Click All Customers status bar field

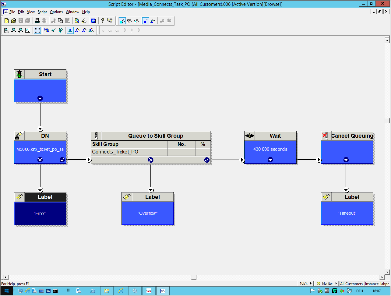[x=352, y=284]
